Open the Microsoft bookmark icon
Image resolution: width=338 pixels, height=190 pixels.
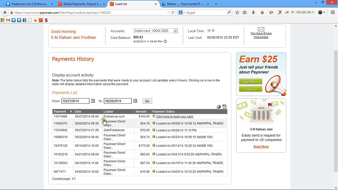click(3, 20)
